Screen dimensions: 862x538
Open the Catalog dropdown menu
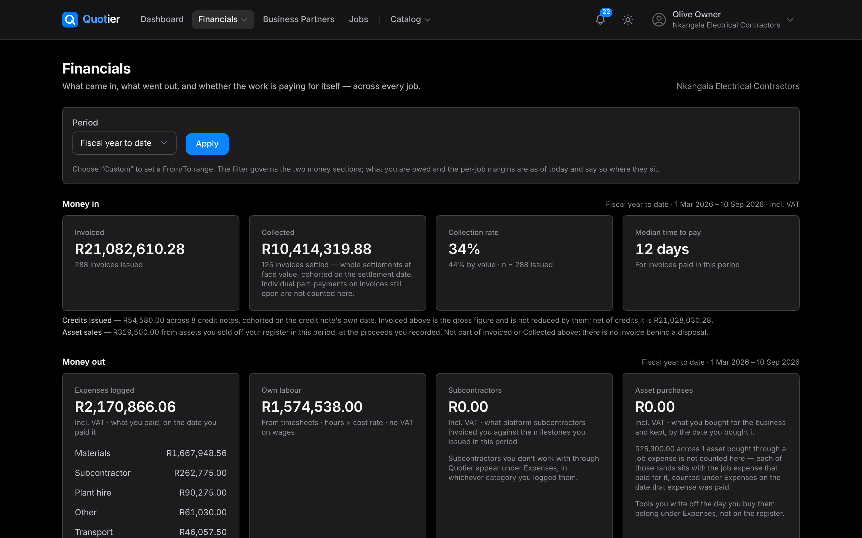pos(410,19)
